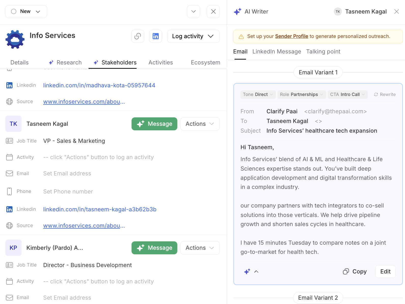Click the warning triangle icon in banner

(x=241, y=37)
